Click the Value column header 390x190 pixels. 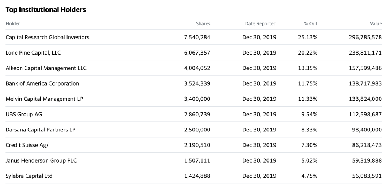(x=376, y=24)
